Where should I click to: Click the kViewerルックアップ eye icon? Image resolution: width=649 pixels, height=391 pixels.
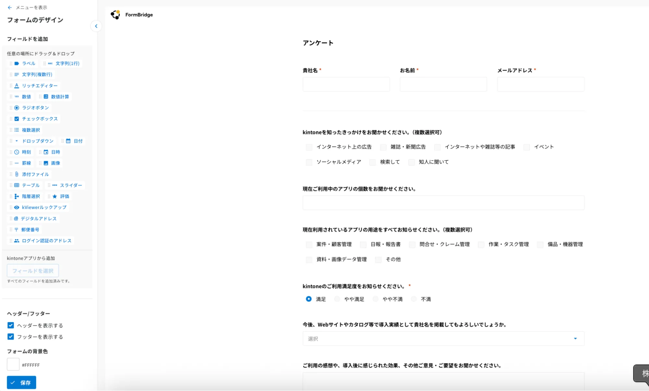(x=17, y=207)
